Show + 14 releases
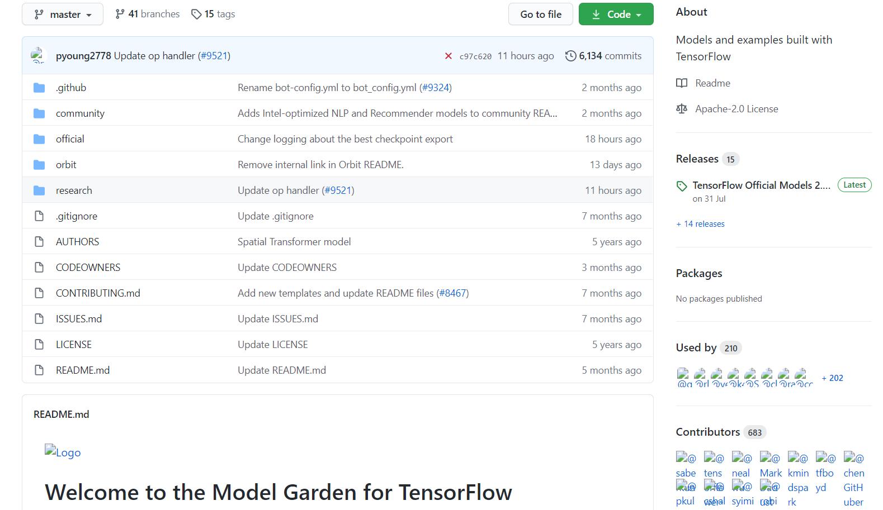The image size is (883, 510). 700,224
